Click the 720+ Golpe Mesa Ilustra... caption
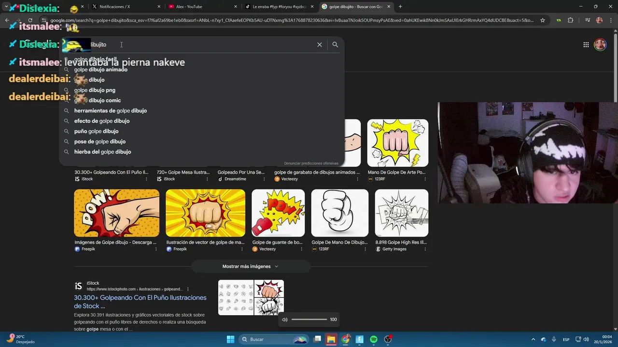The height and width of the screenshot is (347, 618). 183,172
